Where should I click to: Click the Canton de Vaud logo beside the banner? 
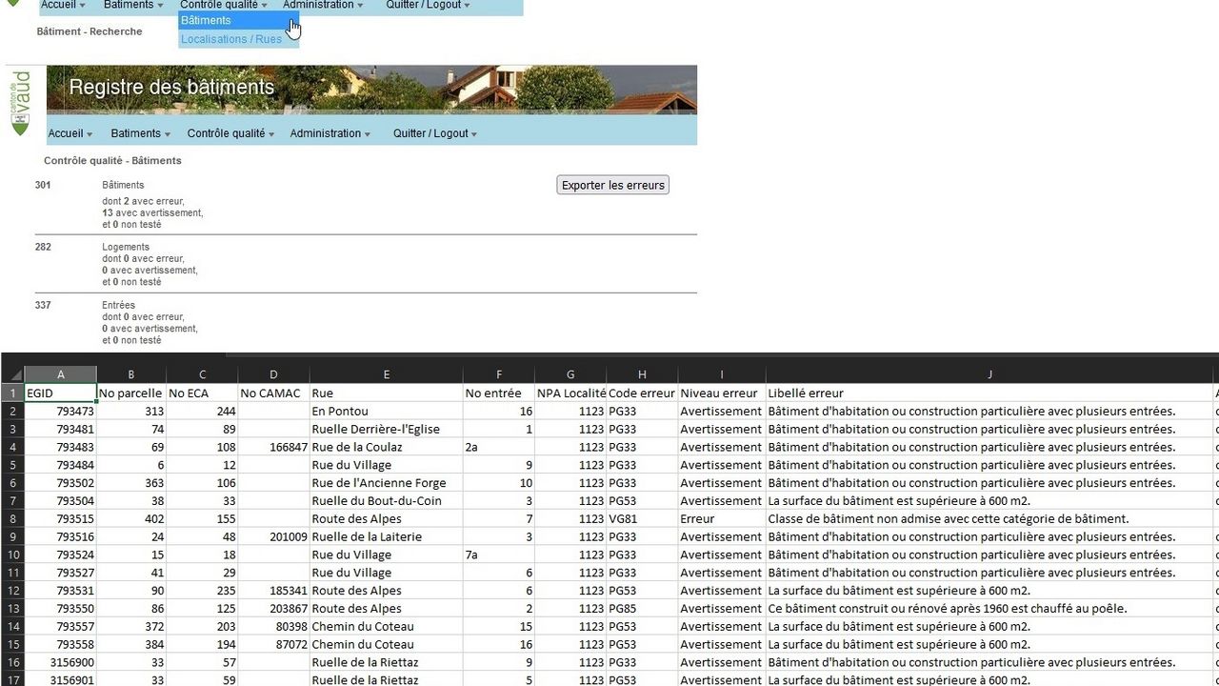(20, 103)
